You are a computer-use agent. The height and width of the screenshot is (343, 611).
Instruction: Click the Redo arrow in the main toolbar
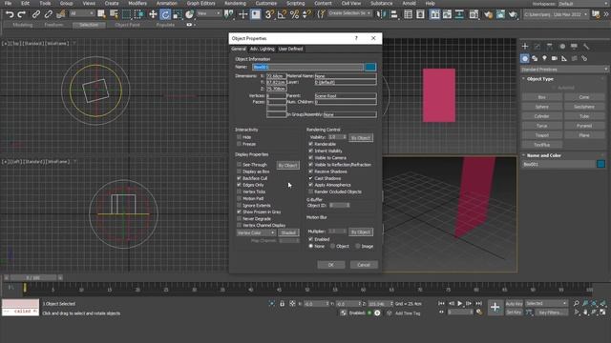[x=22, y=14]
